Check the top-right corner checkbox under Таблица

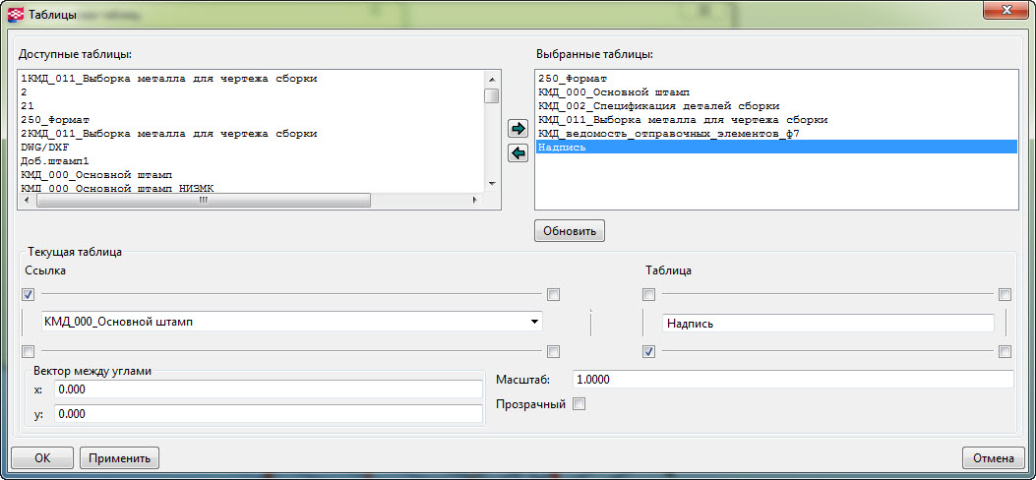click(x=1005, y=294)
